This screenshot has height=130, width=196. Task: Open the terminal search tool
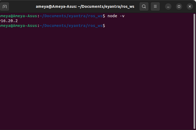[144, 7]
